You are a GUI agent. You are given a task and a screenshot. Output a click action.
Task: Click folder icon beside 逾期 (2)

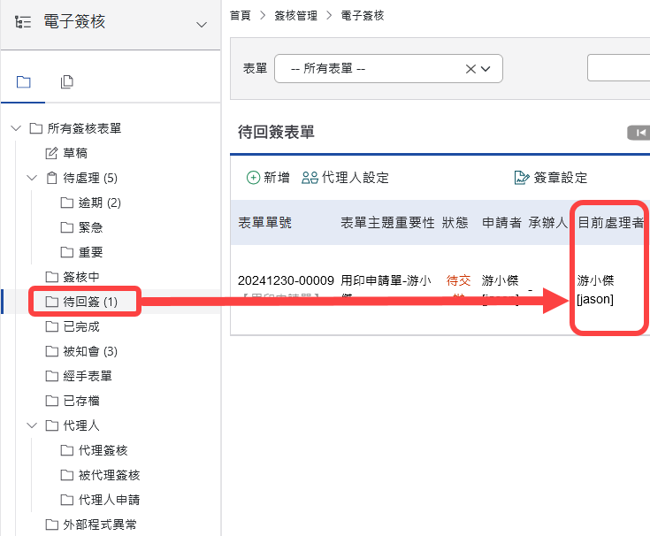(66, 203)
